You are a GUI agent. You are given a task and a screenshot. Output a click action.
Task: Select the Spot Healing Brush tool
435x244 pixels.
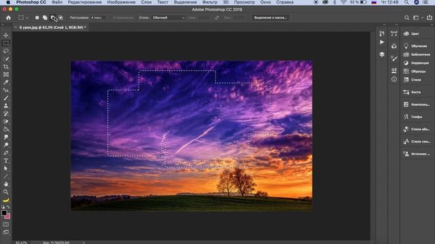tap(6, 90)
